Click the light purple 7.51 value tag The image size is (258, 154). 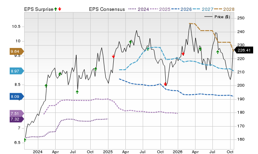tap(17, 113)
